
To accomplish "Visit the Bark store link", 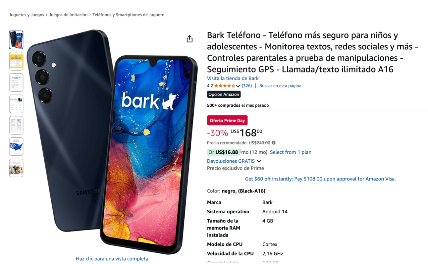I will click(233, 79).
